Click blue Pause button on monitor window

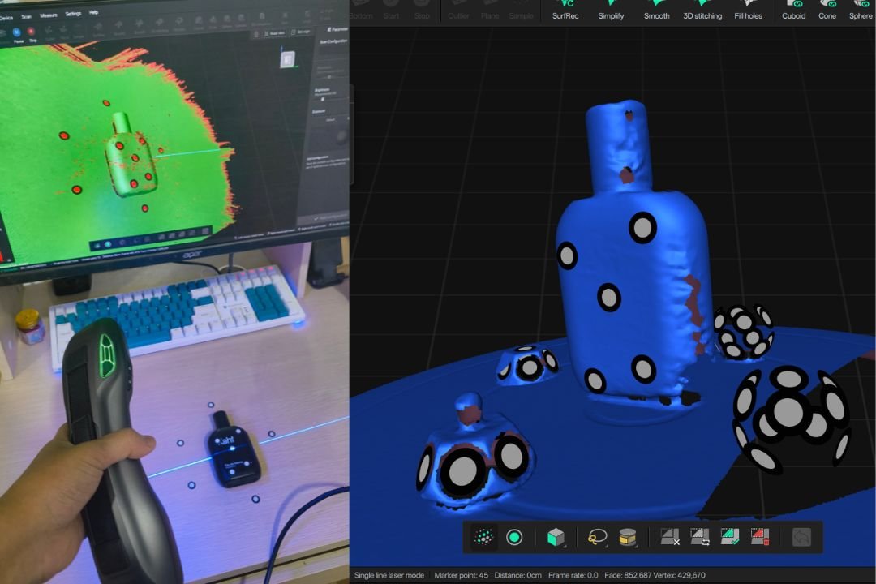[17, 35]
